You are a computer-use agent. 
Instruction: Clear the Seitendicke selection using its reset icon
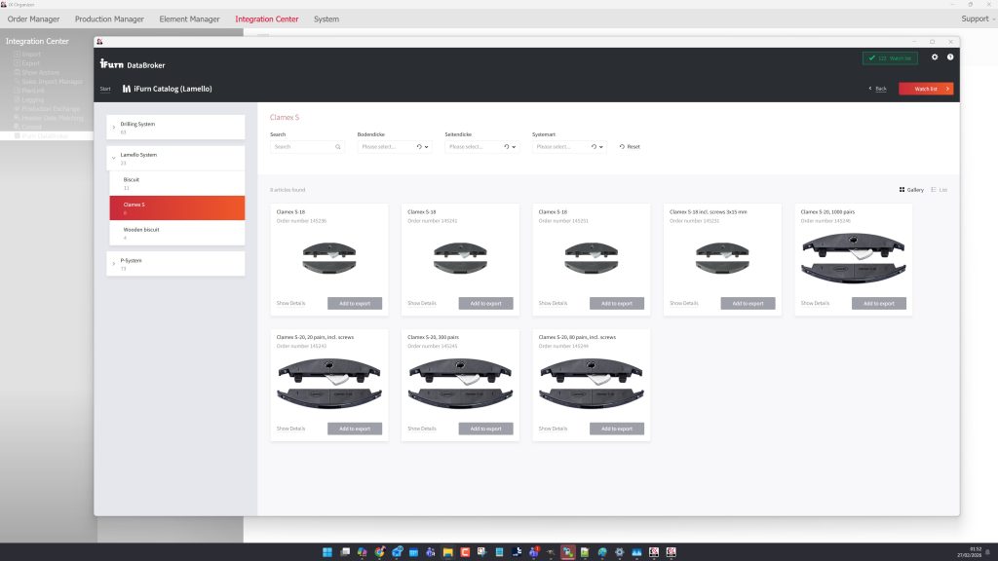[x=506, y=147]
